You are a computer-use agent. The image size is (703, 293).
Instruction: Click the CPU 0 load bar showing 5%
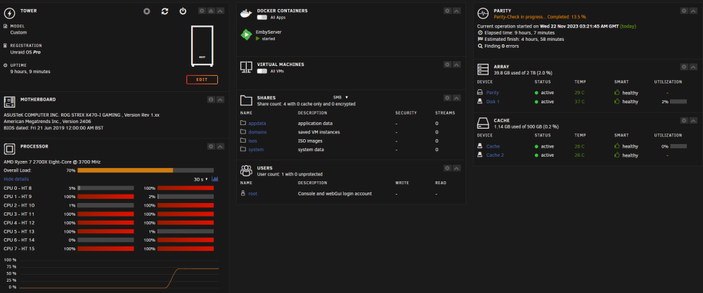(x=106, y=188)
